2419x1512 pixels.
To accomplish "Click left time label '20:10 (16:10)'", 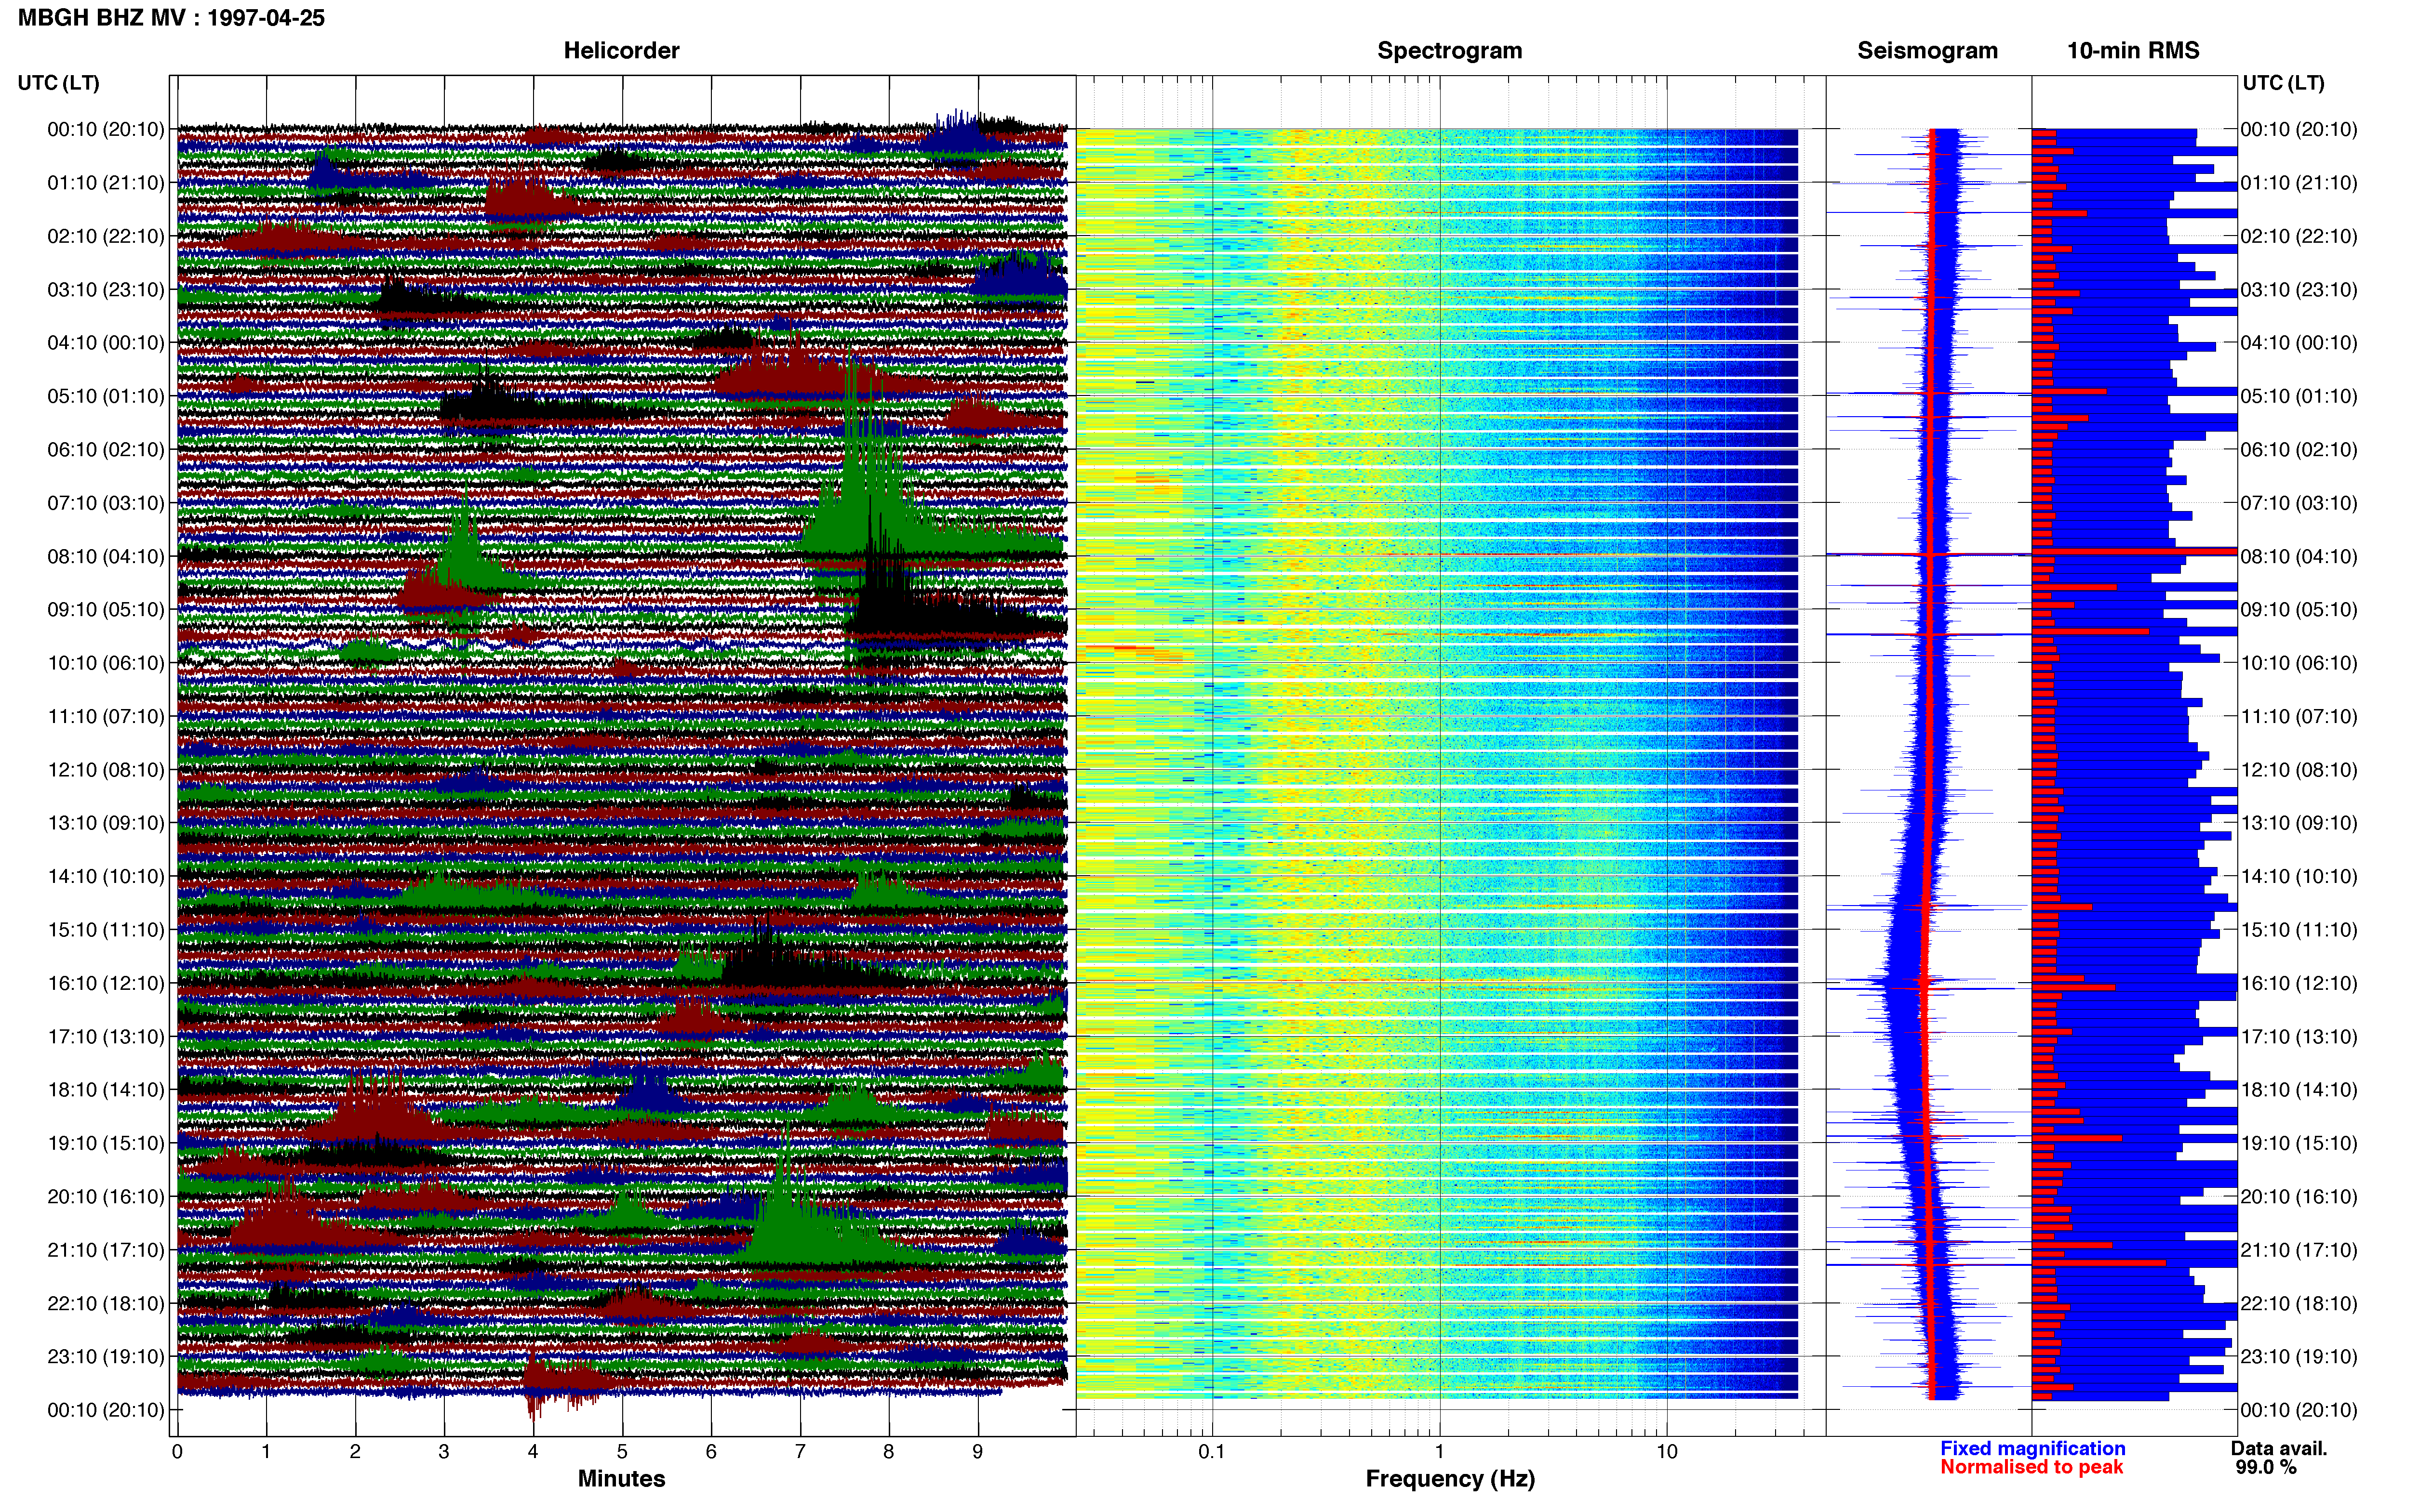I will [x=105, y=1196].
